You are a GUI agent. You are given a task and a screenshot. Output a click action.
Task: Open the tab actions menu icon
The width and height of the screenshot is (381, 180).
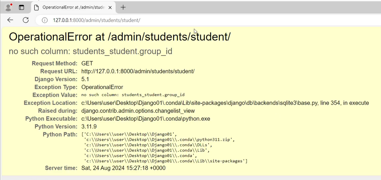pyautogui.click(x=21, y=7)
